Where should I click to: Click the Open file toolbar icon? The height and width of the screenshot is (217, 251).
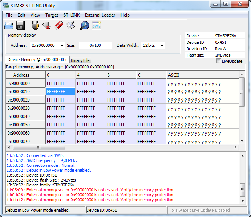coord(9,25)
